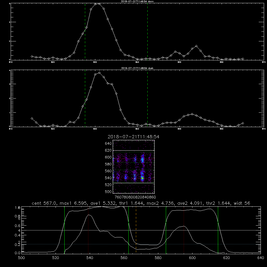Viewport: 267px width, 267px height.
Task: Click the spectral image y-axis label 500
Action: click(108, 191)
